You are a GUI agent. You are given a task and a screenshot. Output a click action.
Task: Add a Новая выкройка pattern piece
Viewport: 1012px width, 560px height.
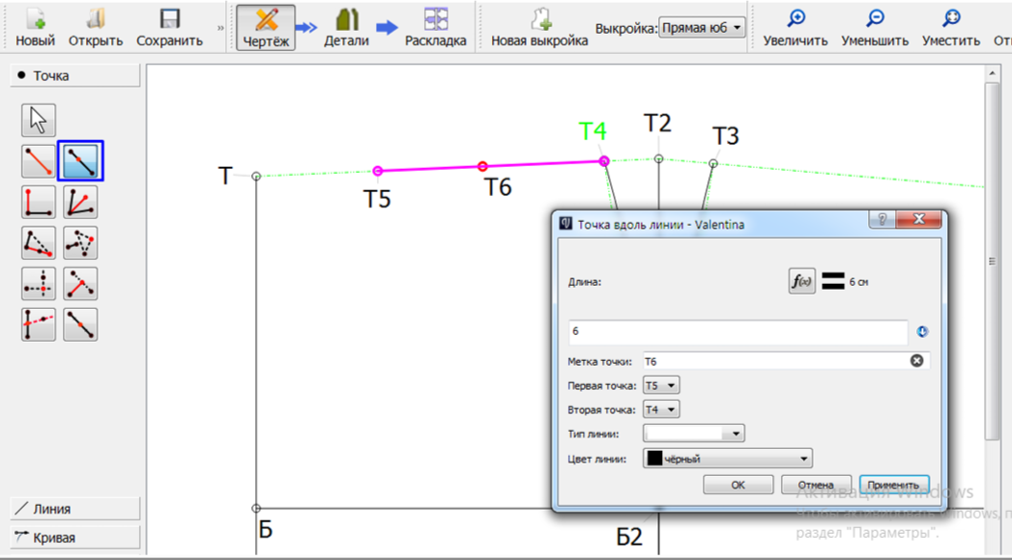coord(539,27)
